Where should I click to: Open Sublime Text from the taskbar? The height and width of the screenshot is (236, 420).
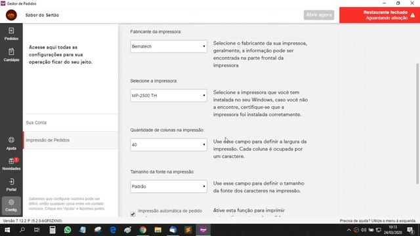(188, 230)
